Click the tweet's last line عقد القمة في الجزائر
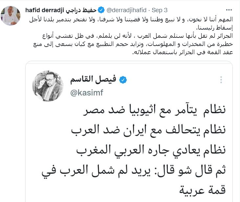Screen dimensions: 240x202 (183, 52)
